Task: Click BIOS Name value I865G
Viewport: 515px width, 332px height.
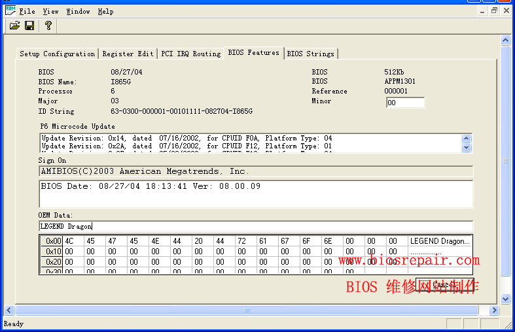Action: point(121,82)
